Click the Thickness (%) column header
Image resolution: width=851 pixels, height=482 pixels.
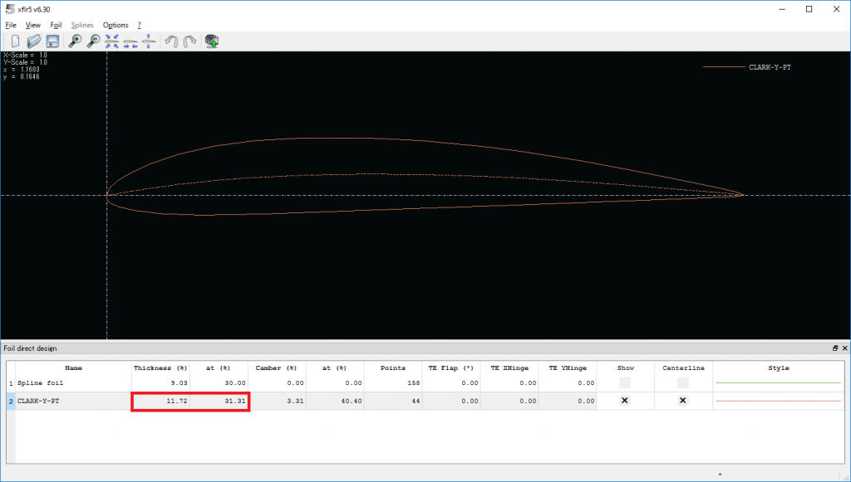tap(160, 368)
